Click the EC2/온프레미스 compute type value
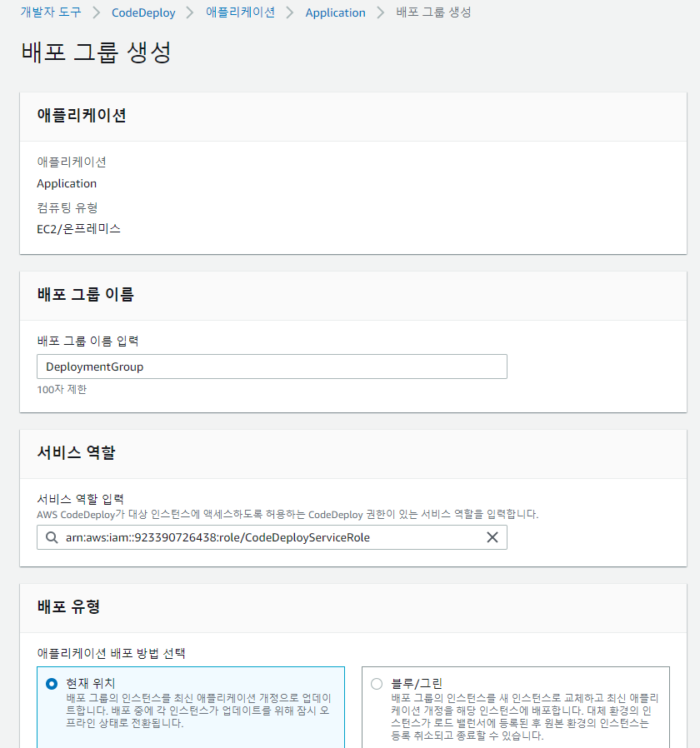This screenshot has height=748, width=700. (78, 229)
